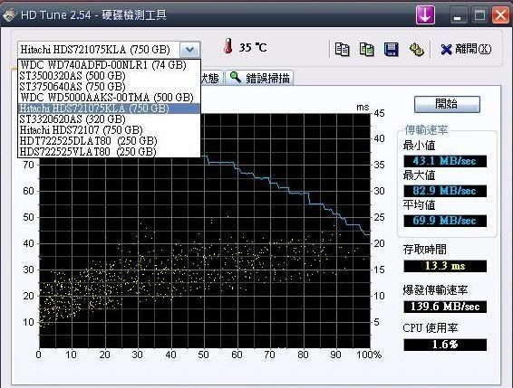Screen dimensions: 513x388
Task: Click the thermometer temperature icon
Action: tap(228, 46)
